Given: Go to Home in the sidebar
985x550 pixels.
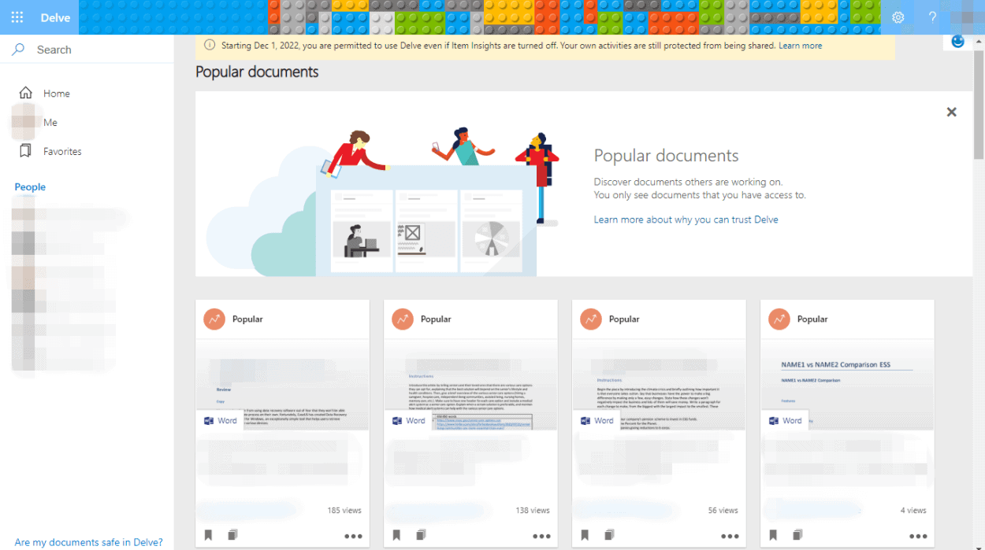Looking at the screenshot, I should (56, 93).
